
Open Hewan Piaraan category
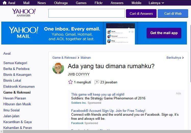(15, 98)
